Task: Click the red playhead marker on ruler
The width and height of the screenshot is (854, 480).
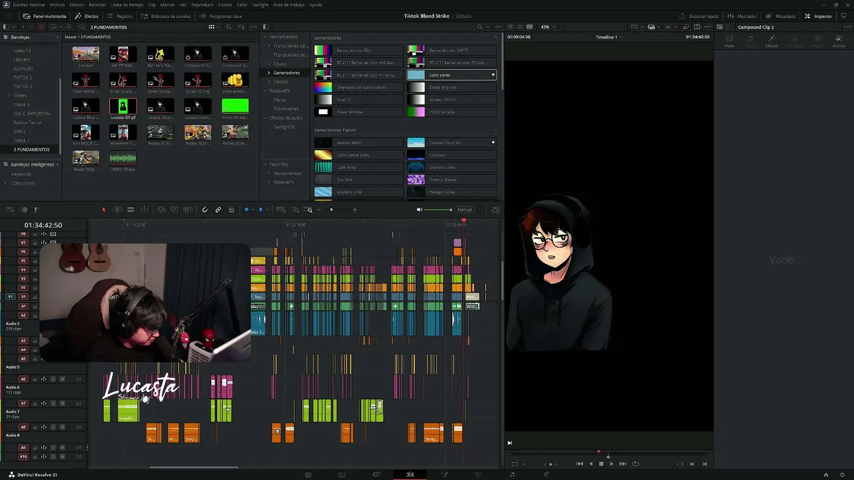Action: 464,221
